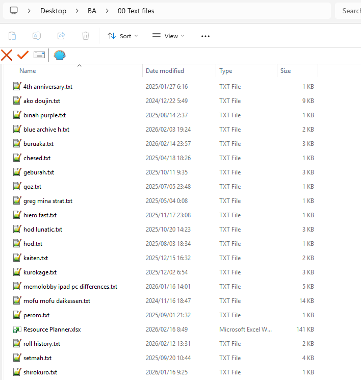Click icon of greg mina strat.txt
The image size is (361, 380).
point(17,200)
